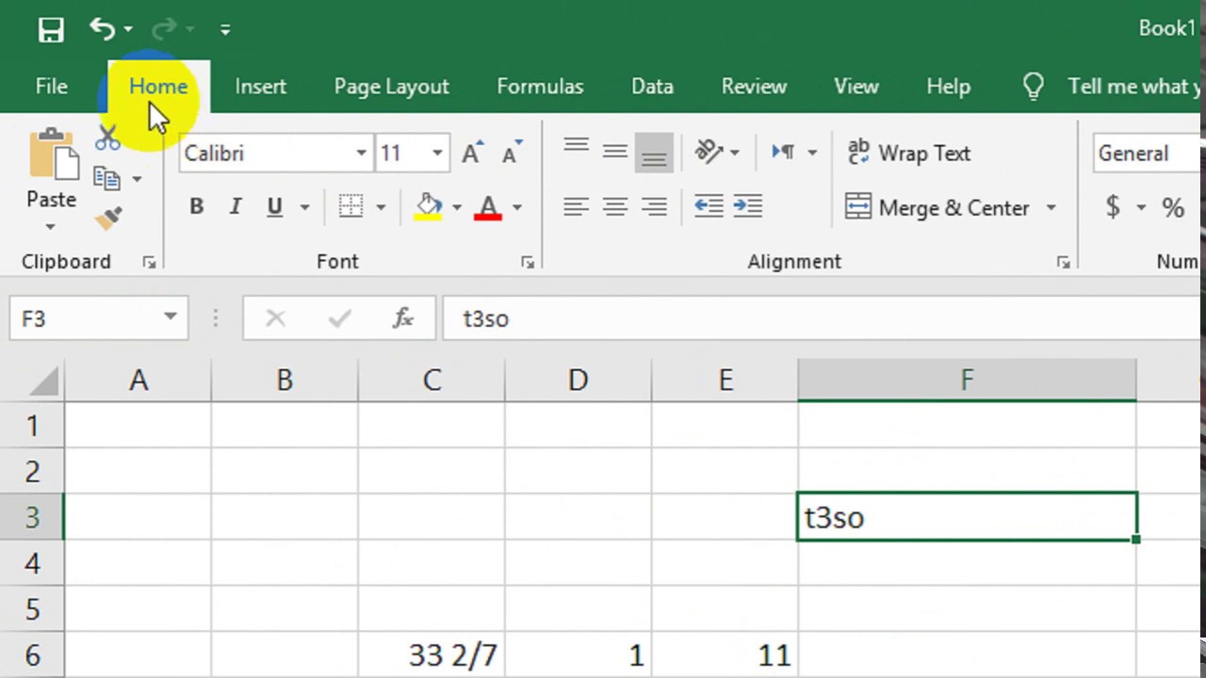Open the Data tab

coord(652,87)
